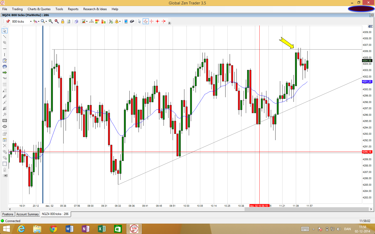This screenshot has width=375, height=234.
Task: Open Google Chrome from the taskbar
Action: pyautogui.click(x=53, y=229)
